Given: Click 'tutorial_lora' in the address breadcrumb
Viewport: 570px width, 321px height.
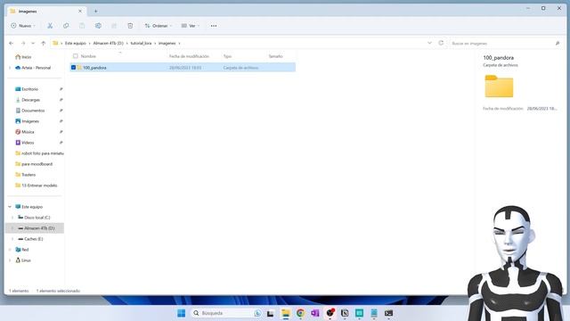Looking at the screenshot, I should tap(141, 44).
